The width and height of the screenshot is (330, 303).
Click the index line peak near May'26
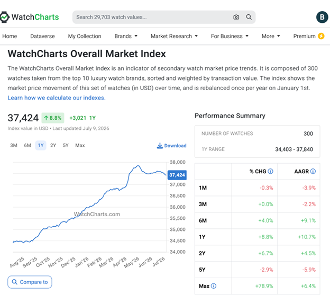(x=138, y=166)
